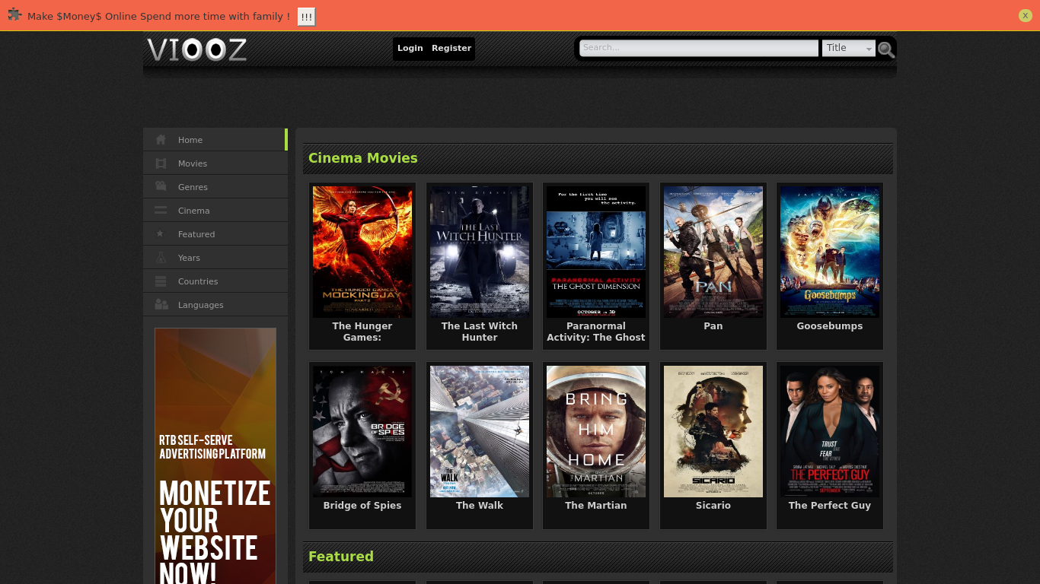
Task: Open The Last Witch Hunter poster
Action: (480, 252)
